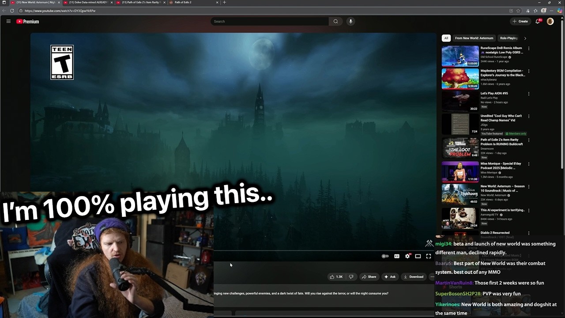Open the Copilot sidebar icon

[560, 11]
